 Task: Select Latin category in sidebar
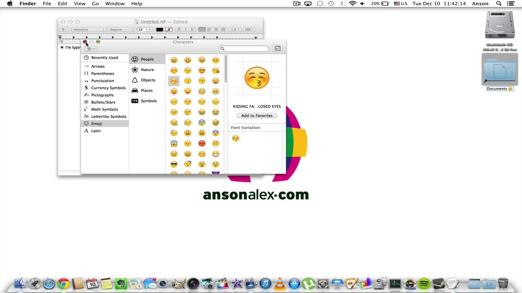(x=105, y=131)
